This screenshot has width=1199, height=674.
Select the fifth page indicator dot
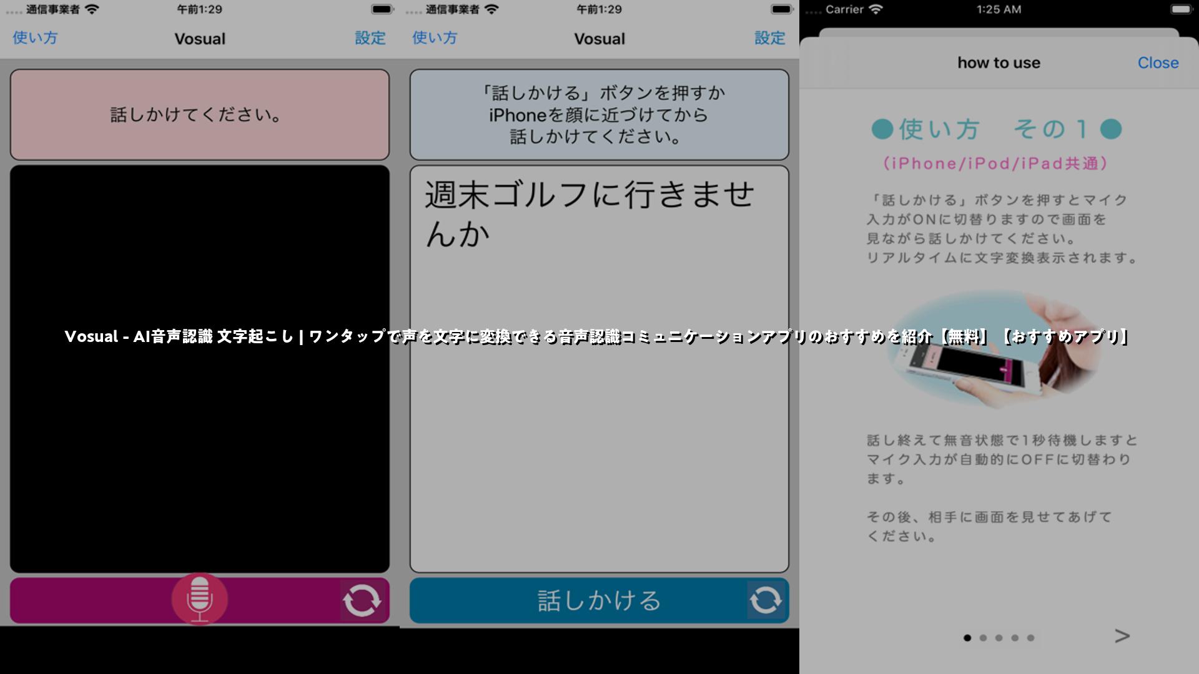1030,638
